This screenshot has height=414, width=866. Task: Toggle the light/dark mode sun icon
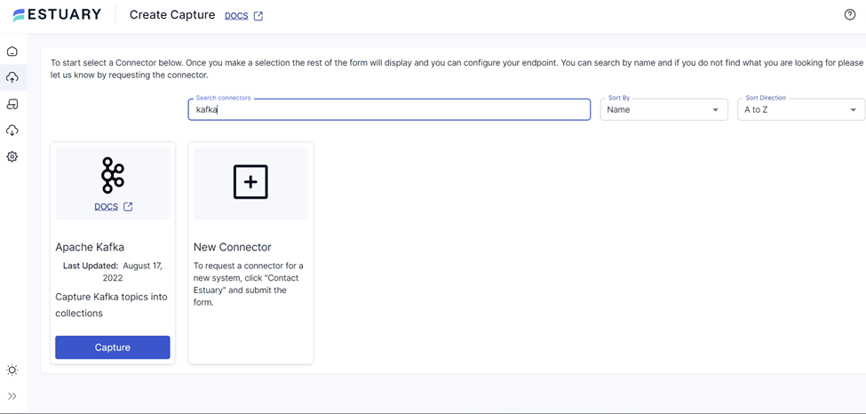12,370
